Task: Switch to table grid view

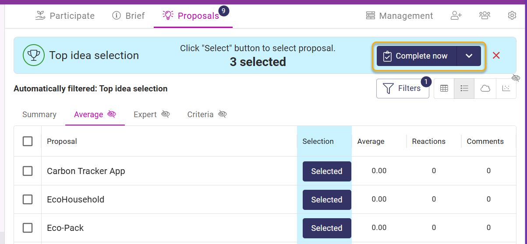Action: (444, 88)
